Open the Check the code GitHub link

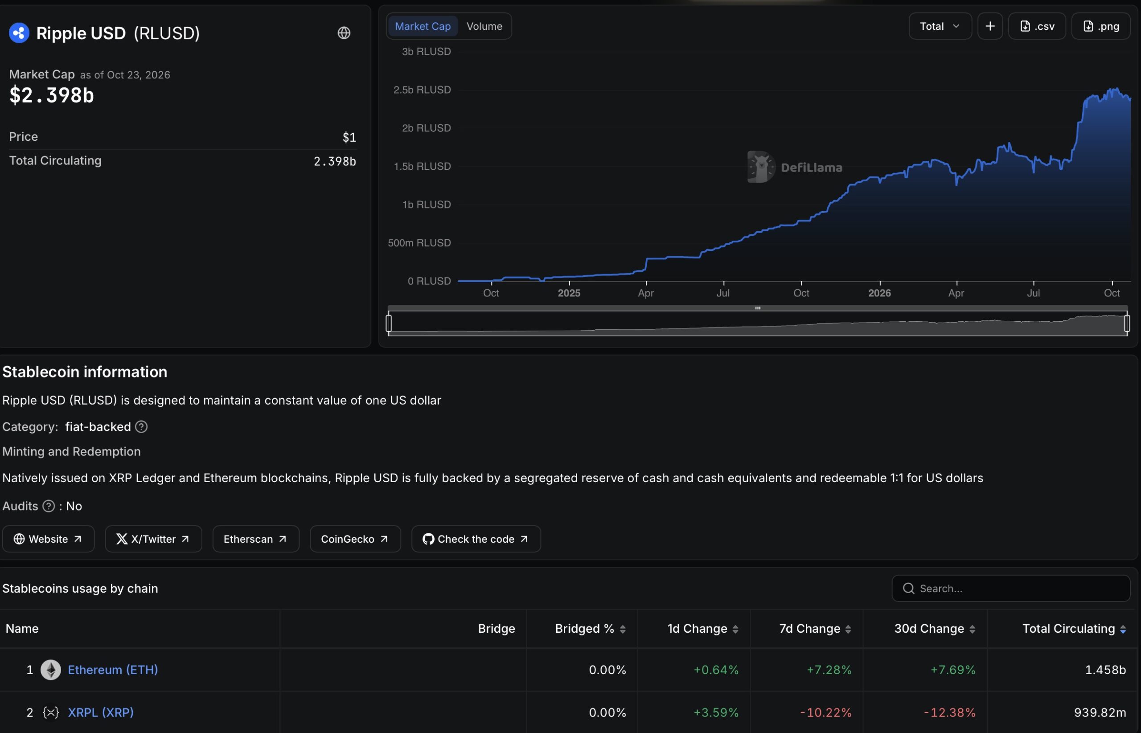pos(476,539)
